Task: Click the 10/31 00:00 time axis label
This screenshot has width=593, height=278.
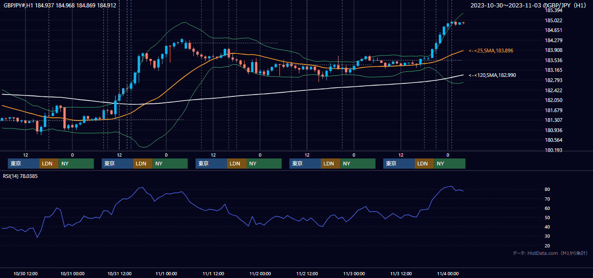Action: (x=72, y=274)
